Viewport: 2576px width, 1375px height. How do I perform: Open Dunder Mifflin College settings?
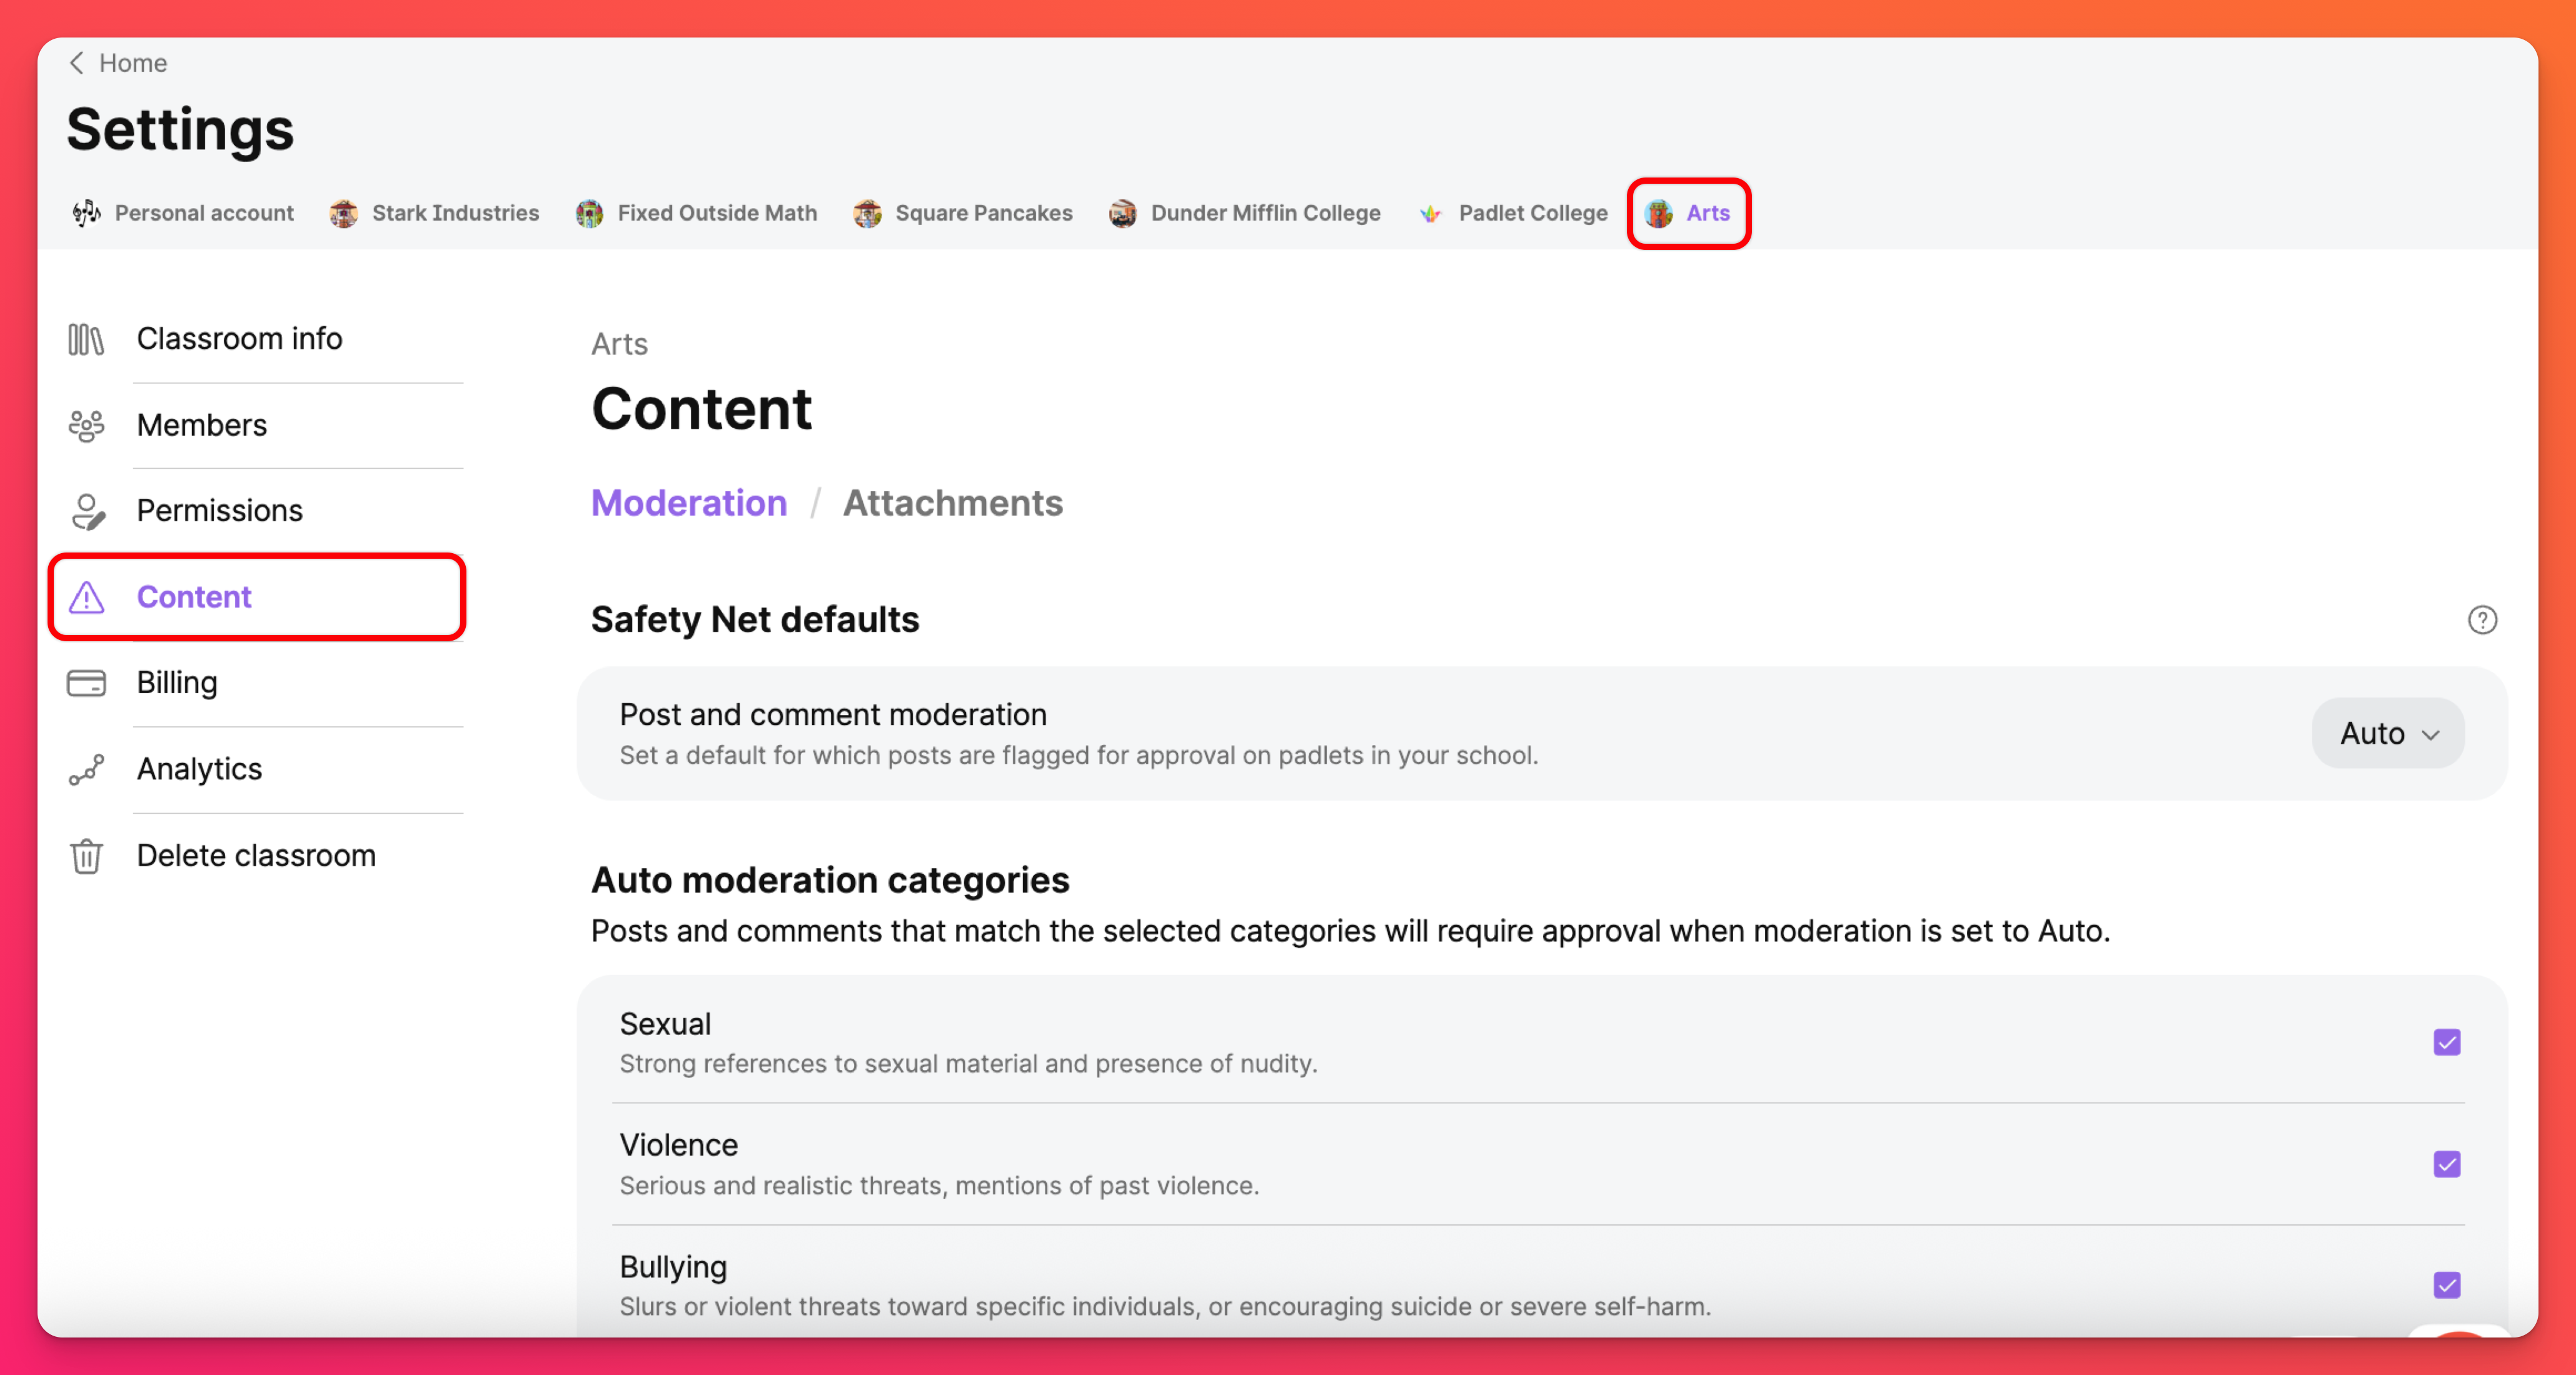[1245, 213]
